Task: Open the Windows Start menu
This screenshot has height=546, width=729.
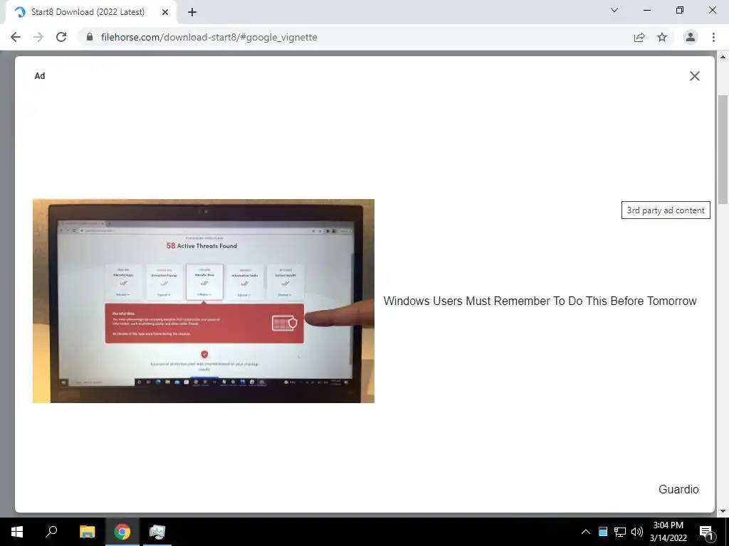Action: pyautogui.click(x=17, y=532)
